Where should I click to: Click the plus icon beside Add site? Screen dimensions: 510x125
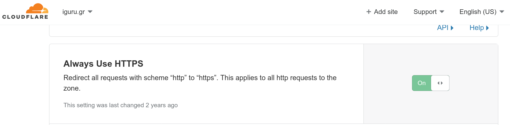pos(369,12)
